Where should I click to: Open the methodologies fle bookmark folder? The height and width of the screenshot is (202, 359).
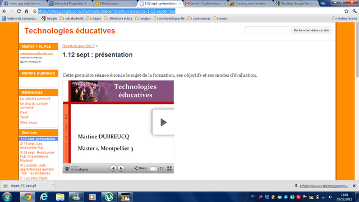tap(169, 19)
